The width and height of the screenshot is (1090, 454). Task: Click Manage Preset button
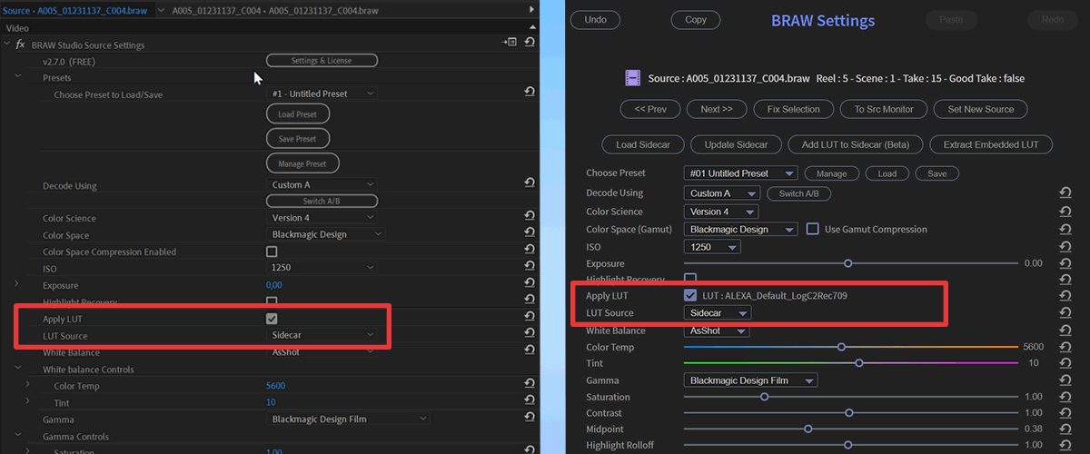click(x=302, y=163)
